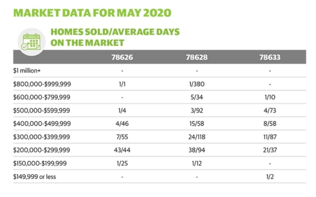Select the $800,000-$999,999 row label
The width and height of the screenshot is (316, 197).
tap(42, 84)
